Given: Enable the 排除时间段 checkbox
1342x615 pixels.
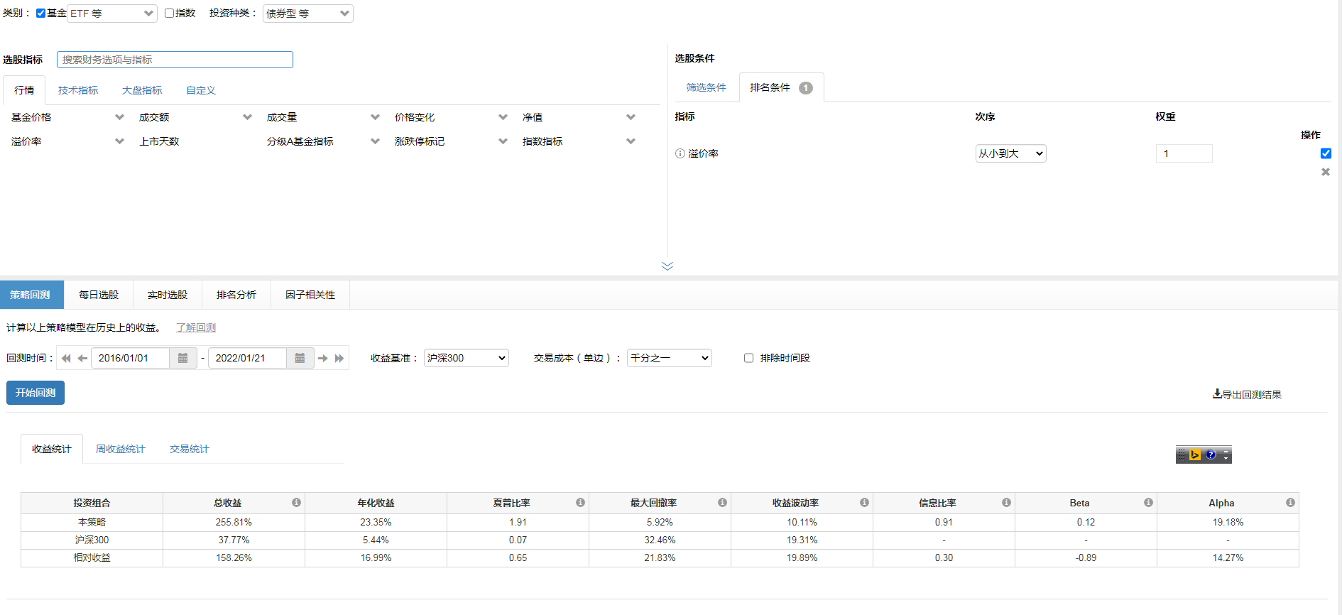Looking at the screenshot, I should point(748,358).
